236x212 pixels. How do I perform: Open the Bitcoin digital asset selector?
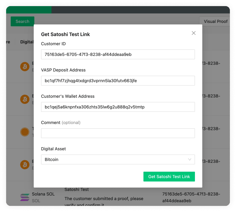coord(118,159)
